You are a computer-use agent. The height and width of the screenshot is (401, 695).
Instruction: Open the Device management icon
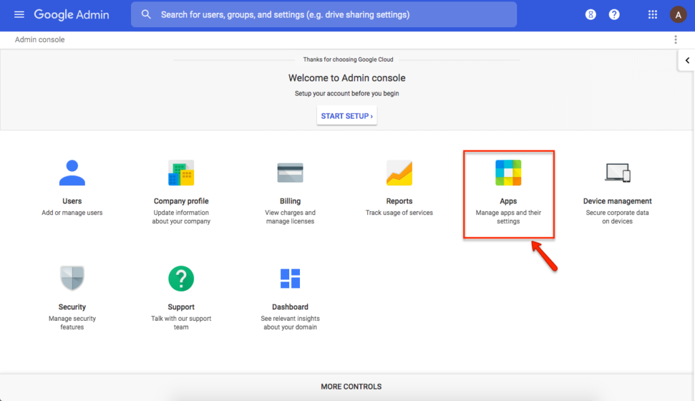pos(618,173)
